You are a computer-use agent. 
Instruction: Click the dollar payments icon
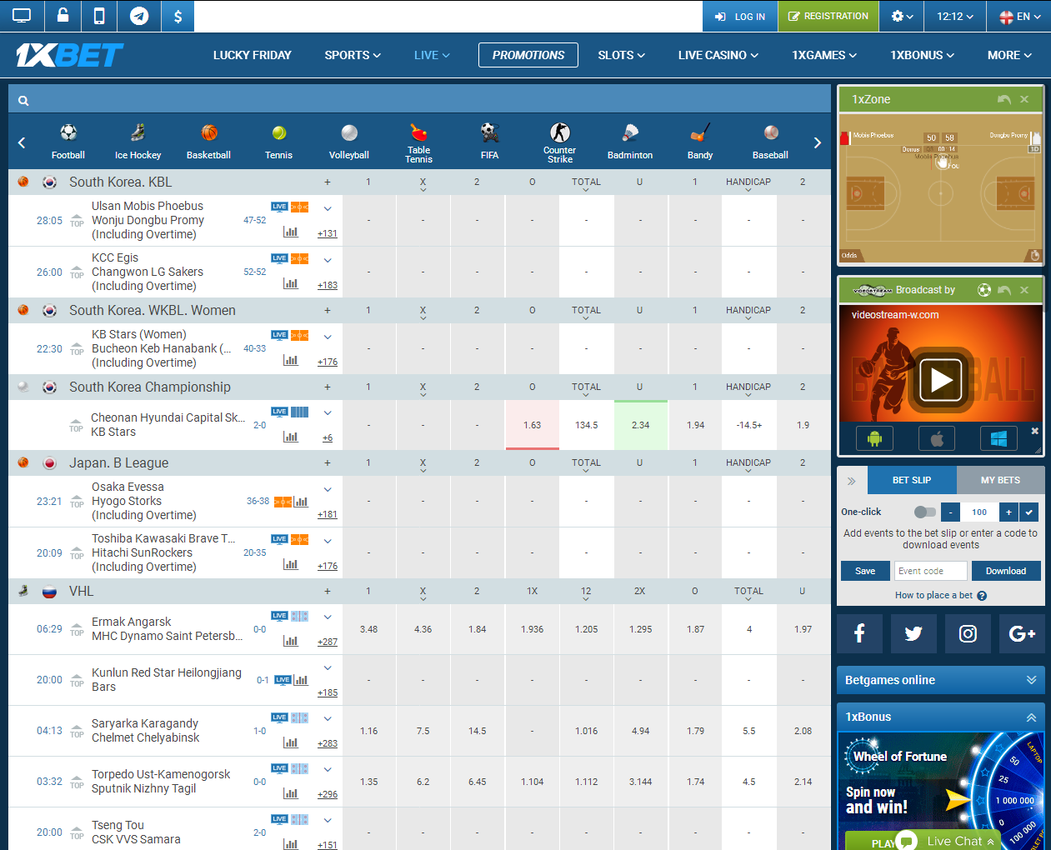tap(178, 16)
